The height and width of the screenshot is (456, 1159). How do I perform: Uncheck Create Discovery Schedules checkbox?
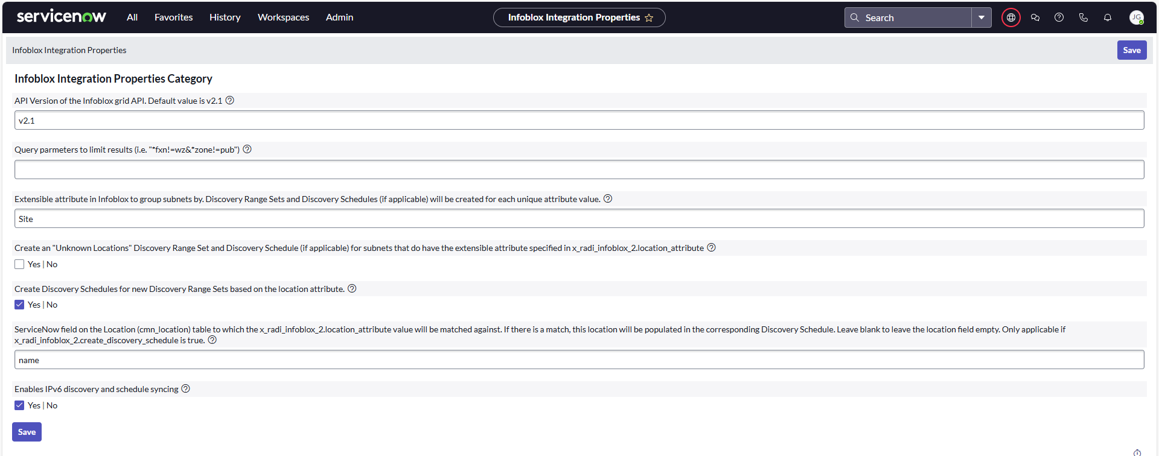(19, 305)
